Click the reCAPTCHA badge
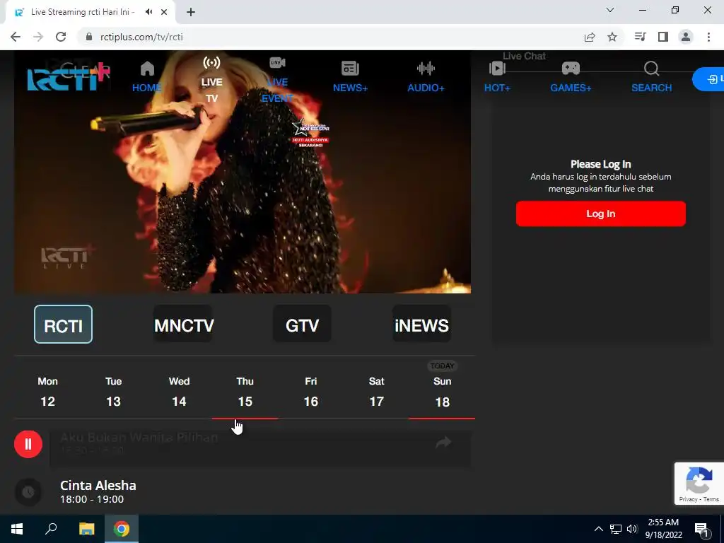Viewport: 724px width, 543px height. point(699,484)
